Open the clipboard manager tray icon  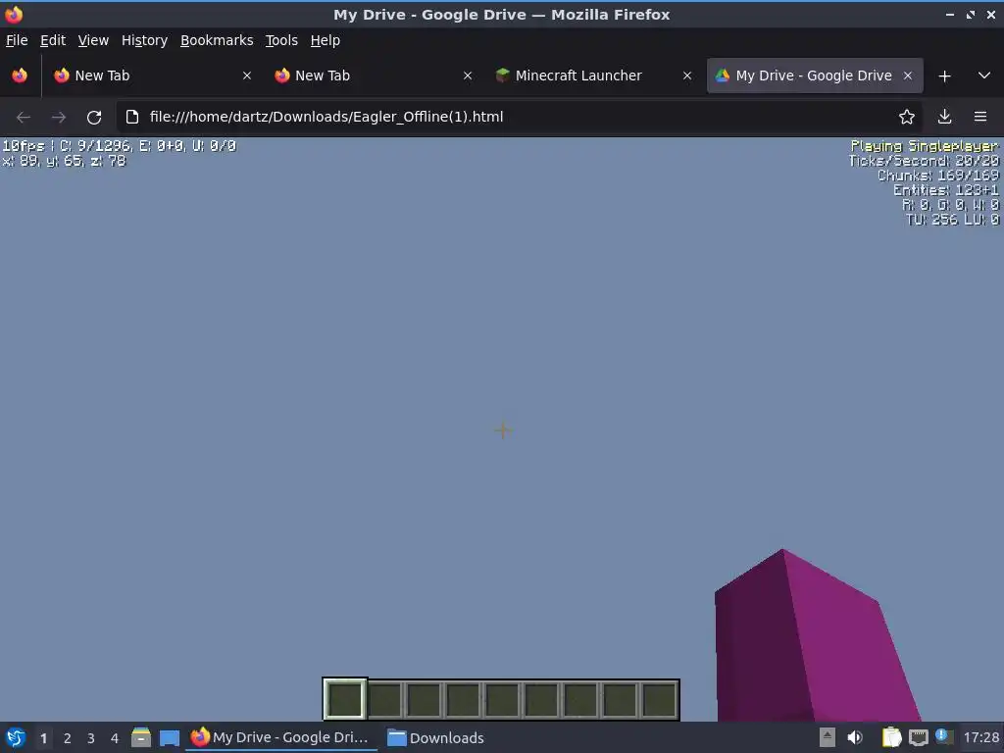click(891, 737)
